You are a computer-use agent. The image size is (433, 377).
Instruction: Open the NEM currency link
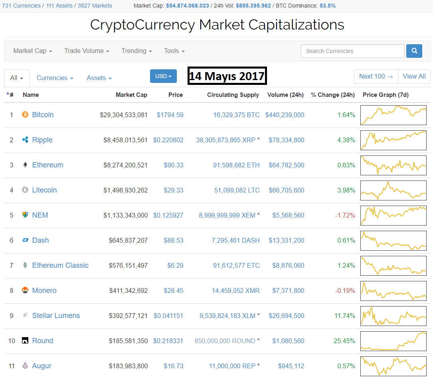click(x=40, y=215)
